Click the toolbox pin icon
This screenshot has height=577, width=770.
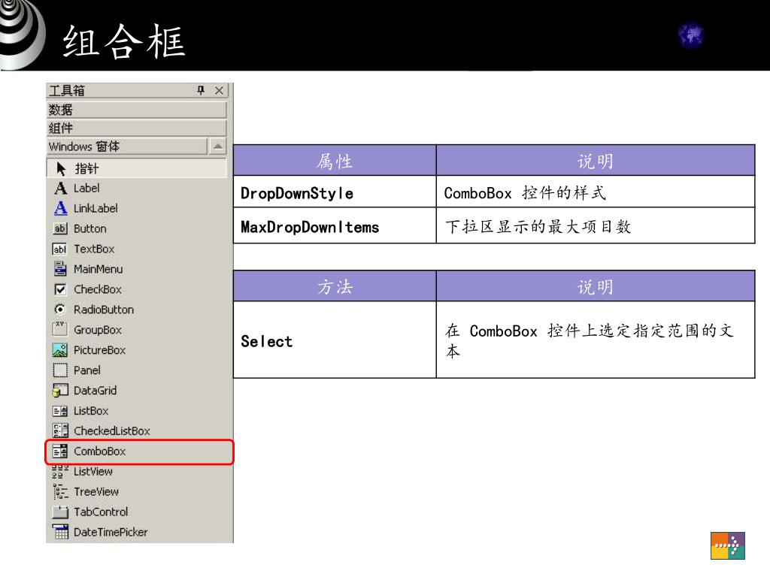point(201,90)
